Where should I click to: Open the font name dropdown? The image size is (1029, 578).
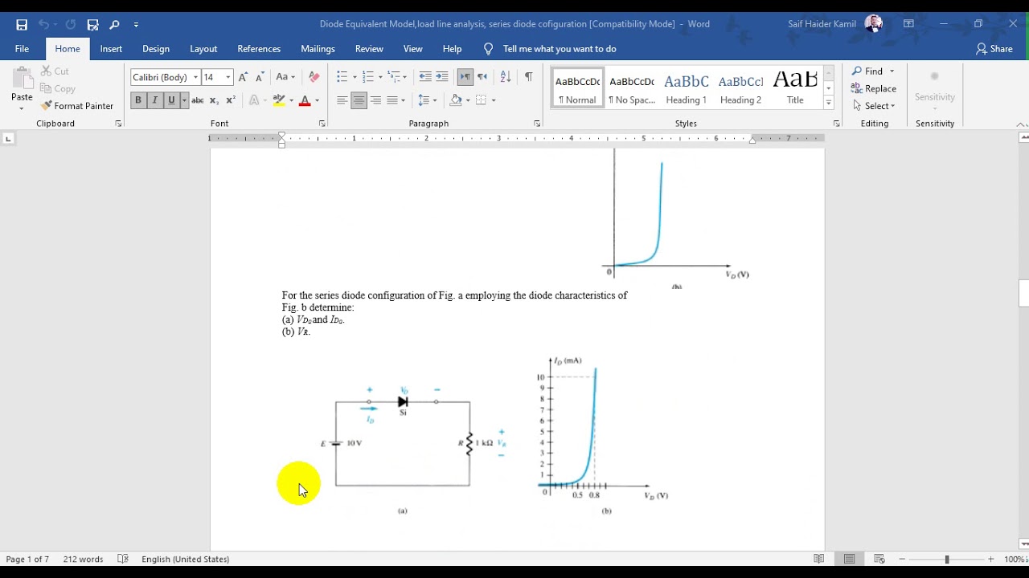coord(195,77)
